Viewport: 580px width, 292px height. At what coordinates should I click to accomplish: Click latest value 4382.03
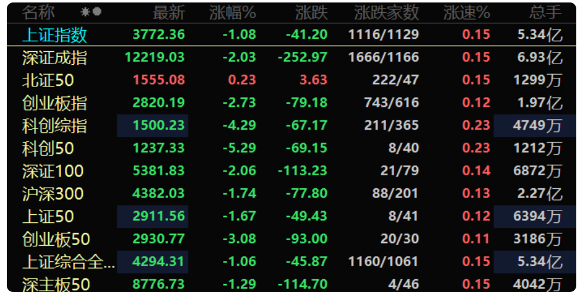click(159, 194)
